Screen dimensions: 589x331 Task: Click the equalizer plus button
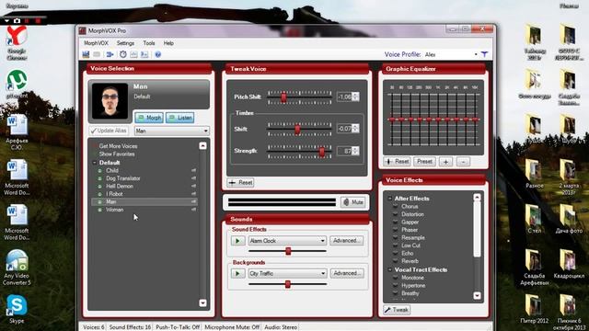click(x=445, y=162)
